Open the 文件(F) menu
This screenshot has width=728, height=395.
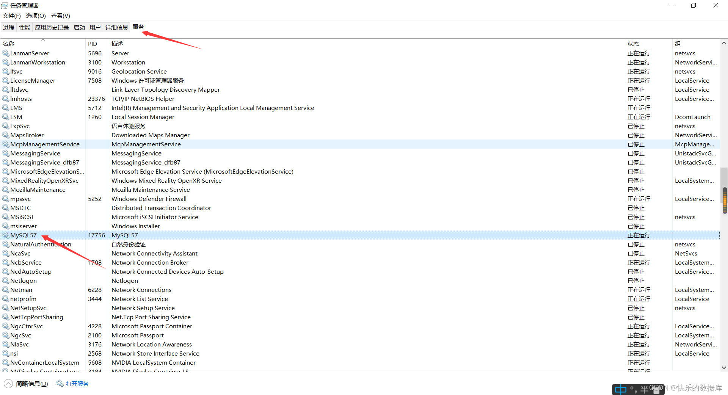[11, 16]
